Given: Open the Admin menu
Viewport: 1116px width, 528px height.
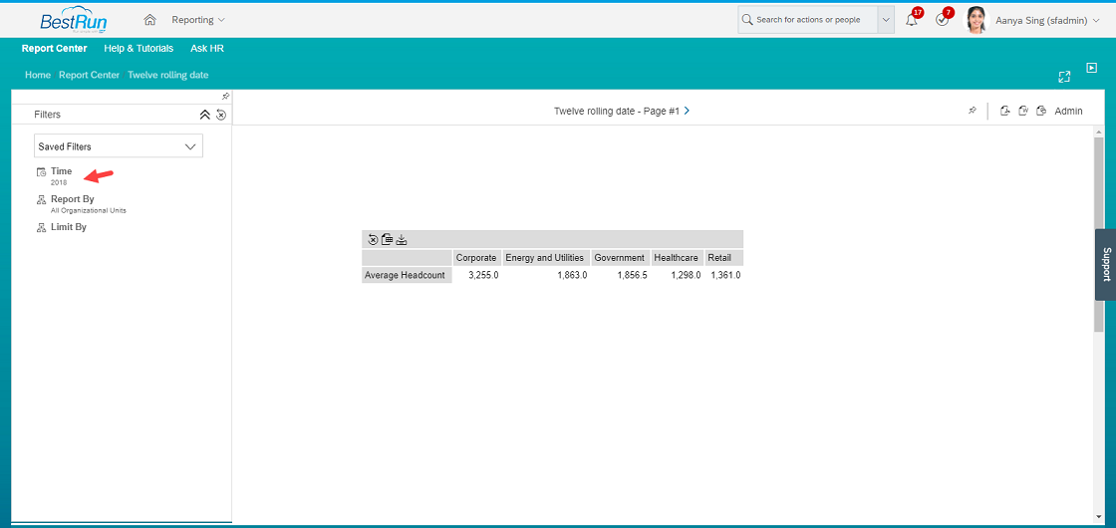Looking at the screenshot, I should (1068, 111).
